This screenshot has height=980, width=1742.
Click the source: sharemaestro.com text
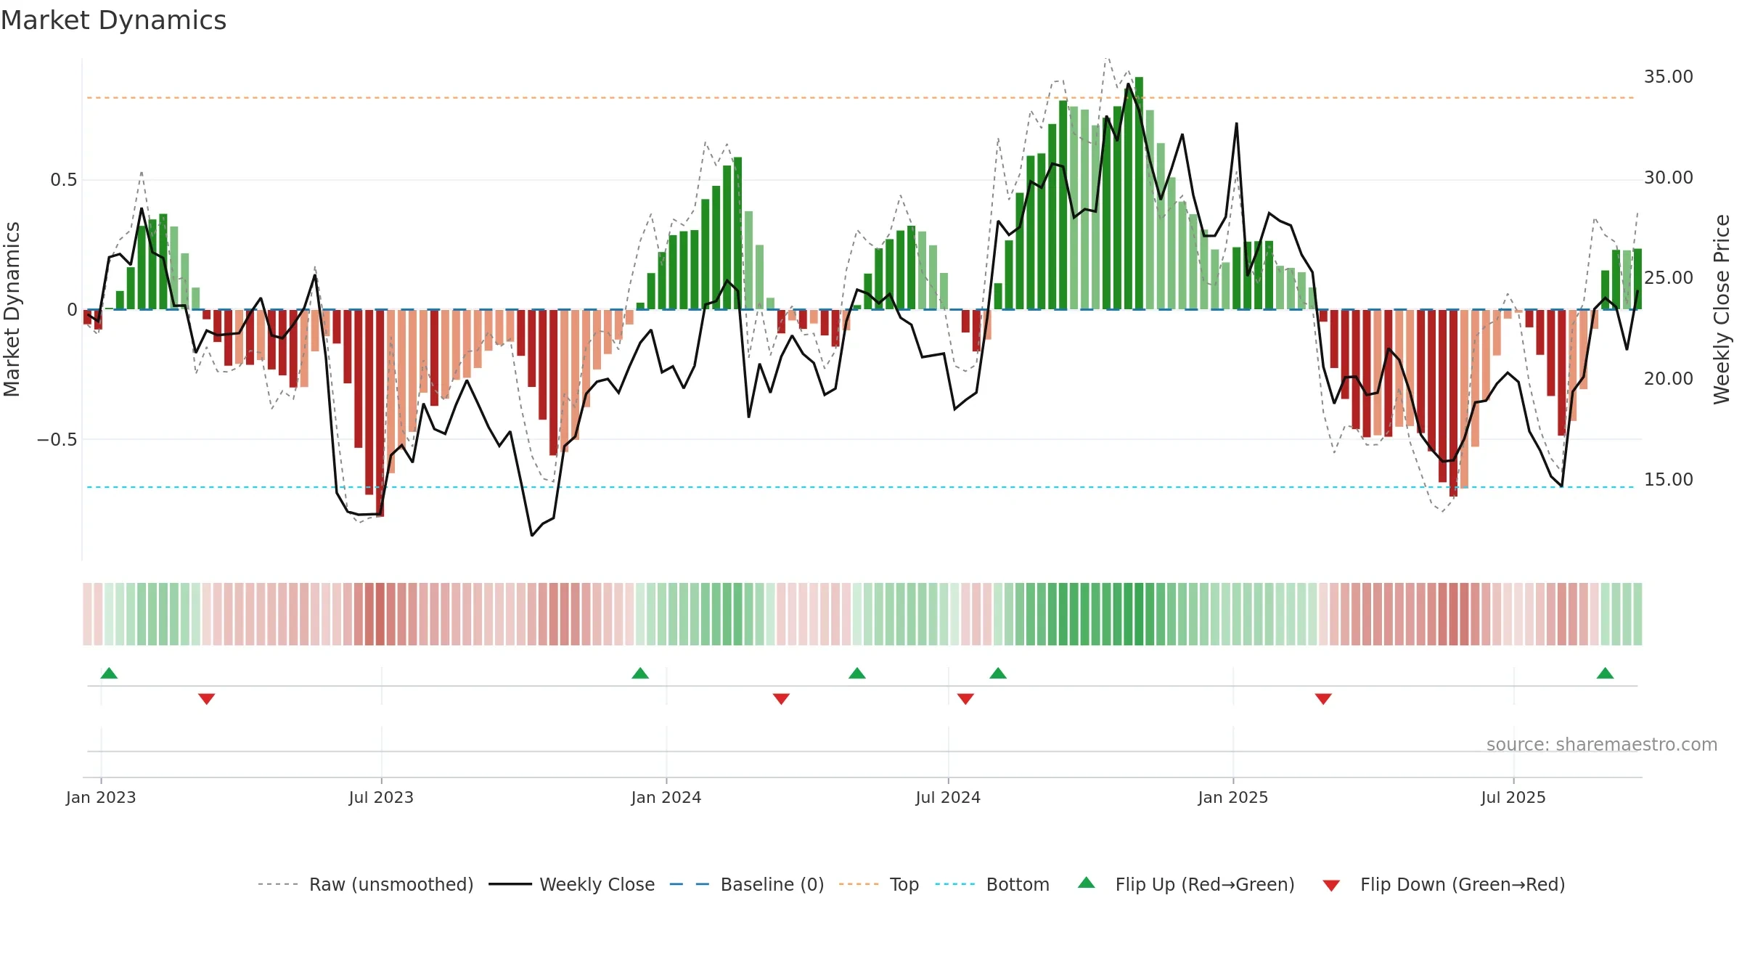click(1602, 744)
